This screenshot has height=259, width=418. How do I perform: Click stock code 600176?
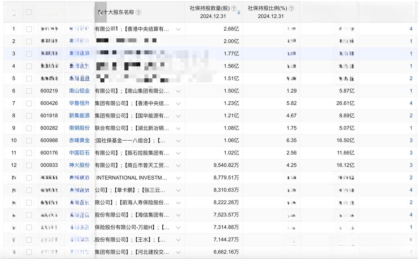pos(49,153)
